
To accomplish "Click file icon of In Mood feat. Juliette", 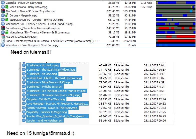I will (x=24, y=78).
